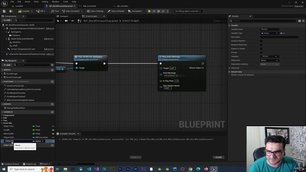Save the blueprint with the save icon
306x172 pixels.
[4, 11]
